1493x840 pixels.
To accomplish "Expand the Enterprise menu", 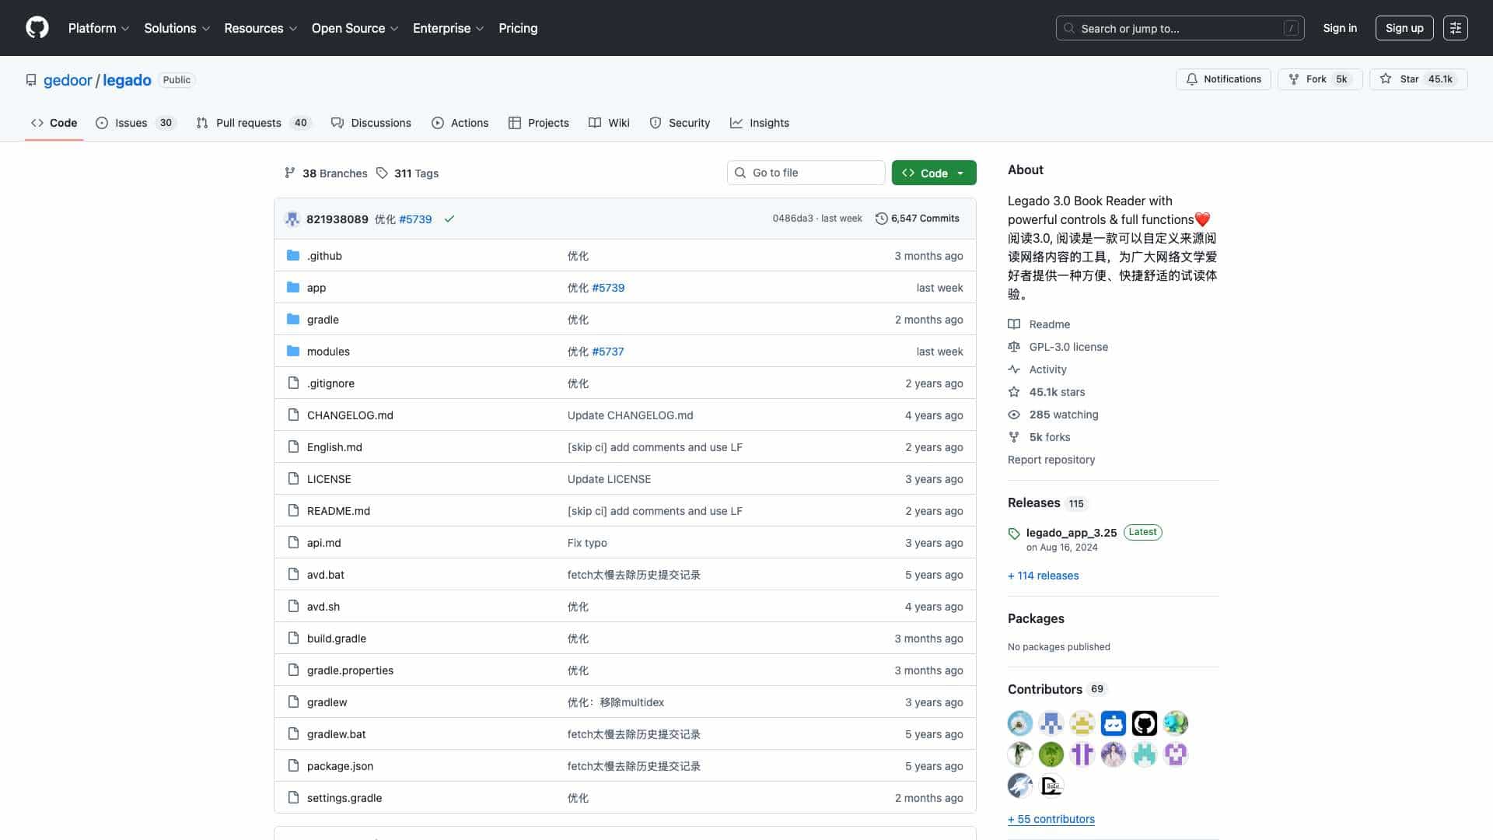I will (x=449, y=28).
